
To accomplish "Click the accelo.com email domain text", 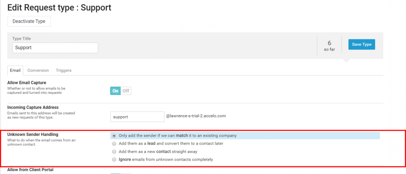I will (x=196, y=116).
